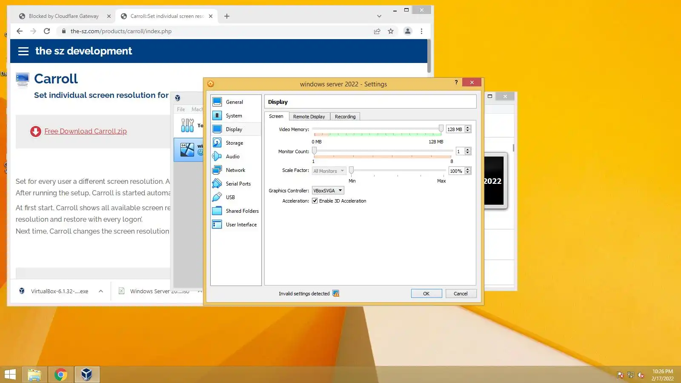681x383 pixels.
Task: Click the muted volume tray icon
Action: pos(641,375)
